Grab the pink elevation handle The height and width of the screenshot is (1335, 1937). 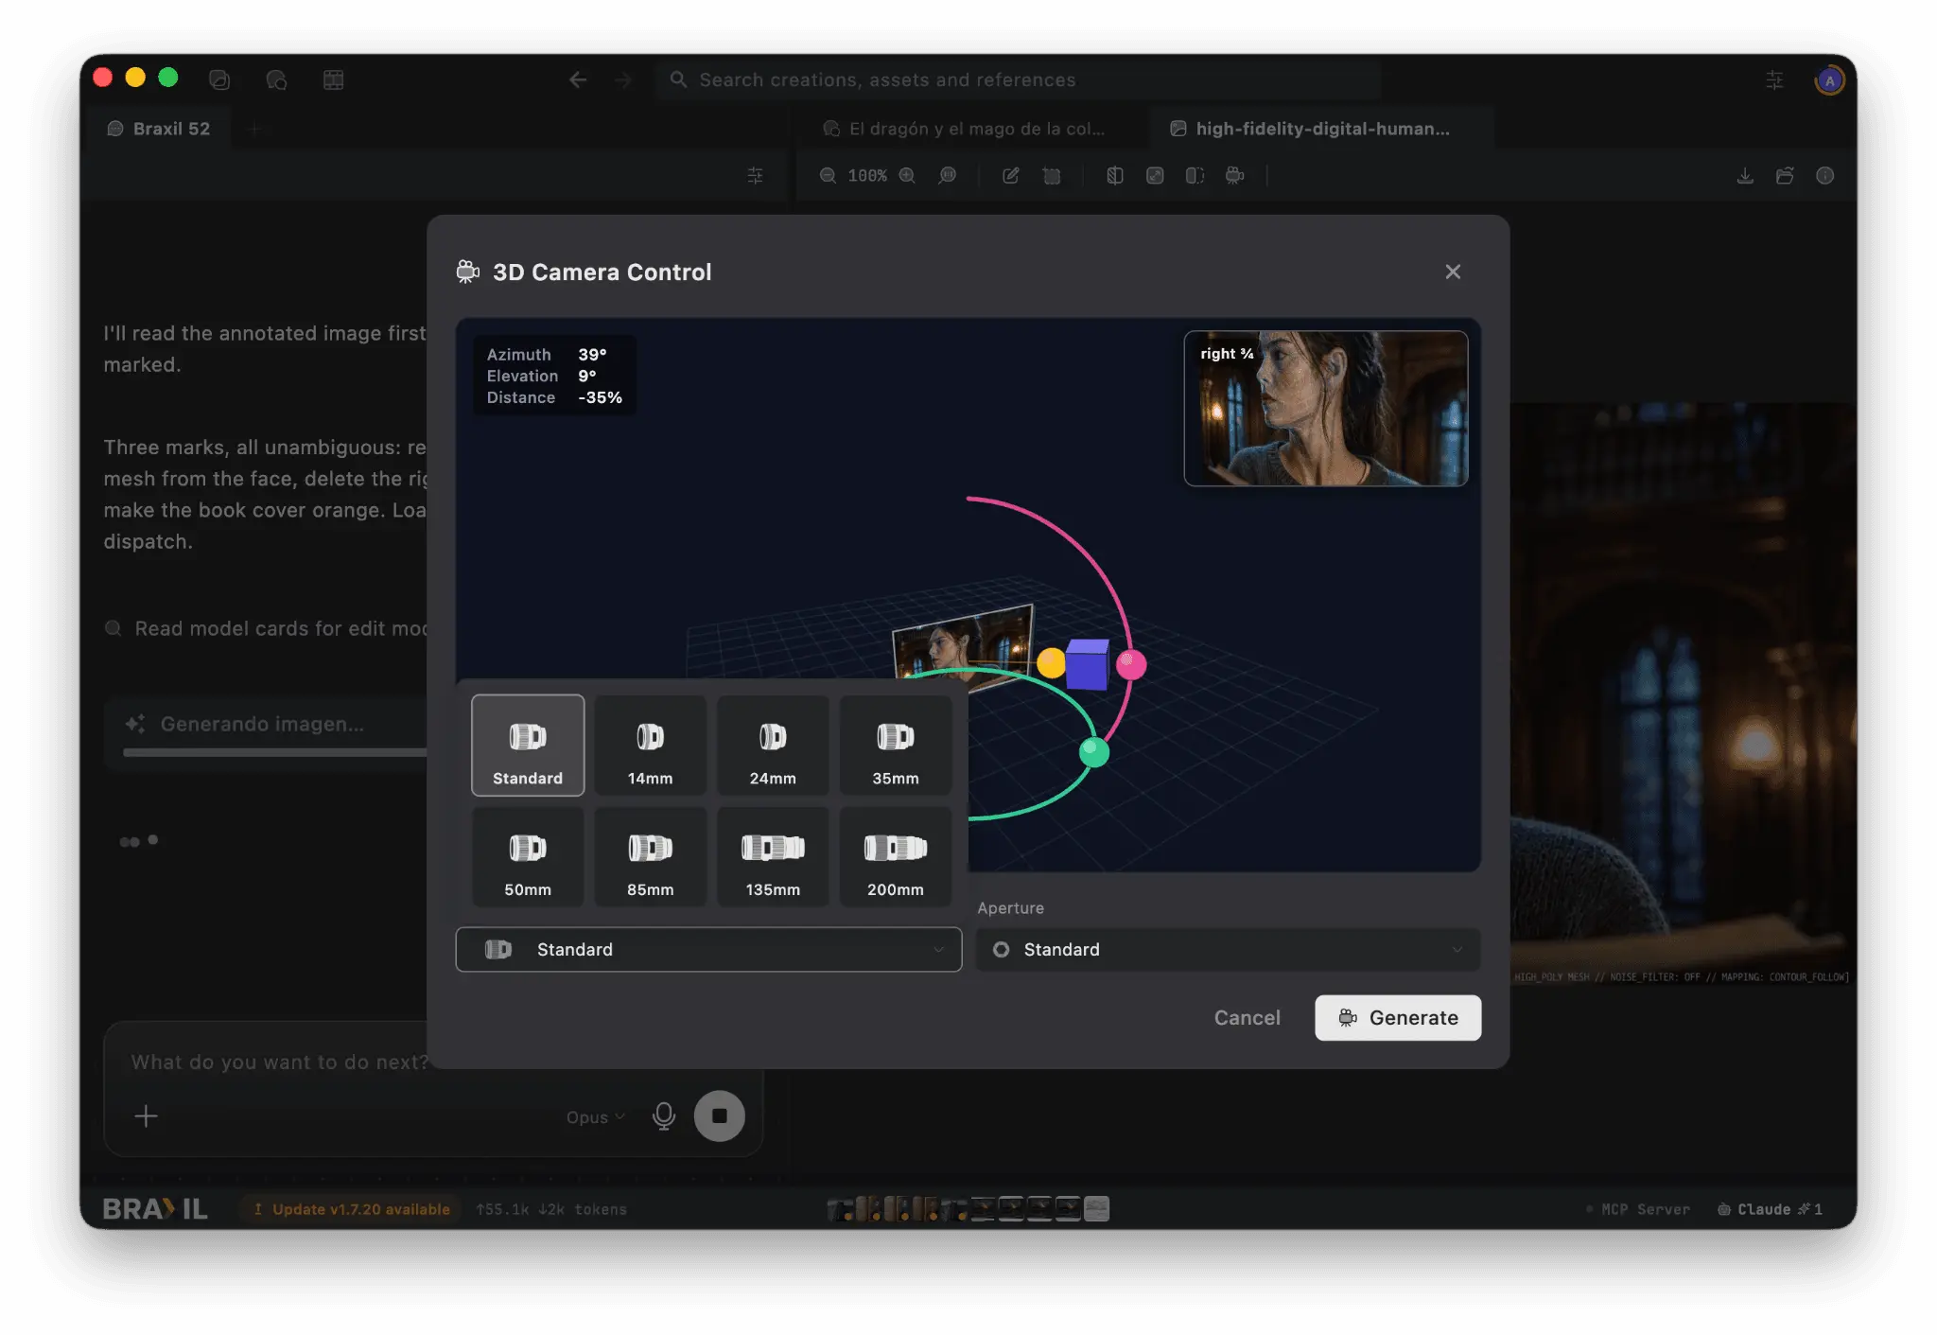point(1131,664)
